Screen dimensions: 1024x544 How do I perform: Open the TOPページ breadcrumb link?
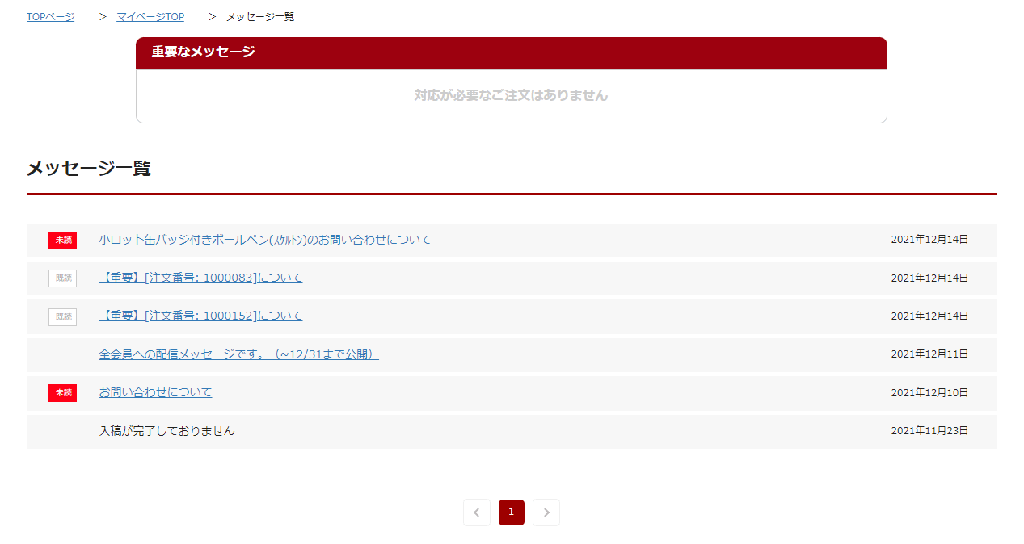(x=50, y=17)
